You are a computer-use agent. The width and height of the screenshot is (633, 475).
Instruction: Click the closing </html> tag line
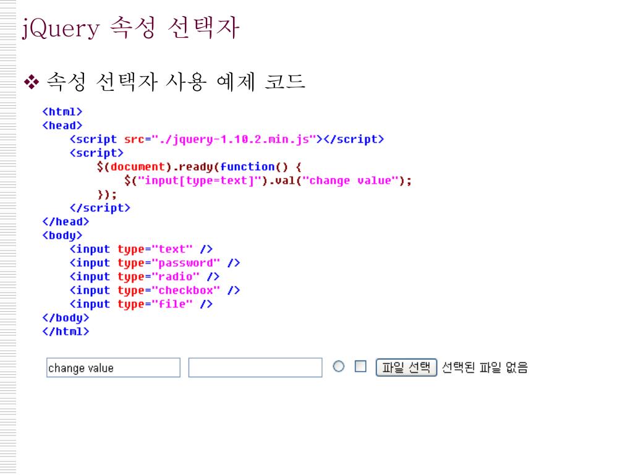click(66, 332)
